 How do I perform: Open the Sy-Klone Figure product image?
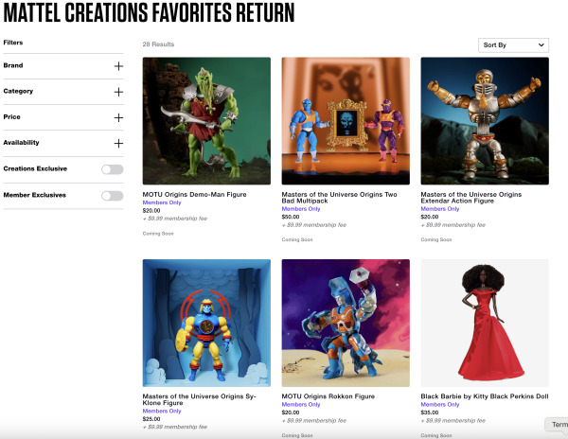[206, 323]
